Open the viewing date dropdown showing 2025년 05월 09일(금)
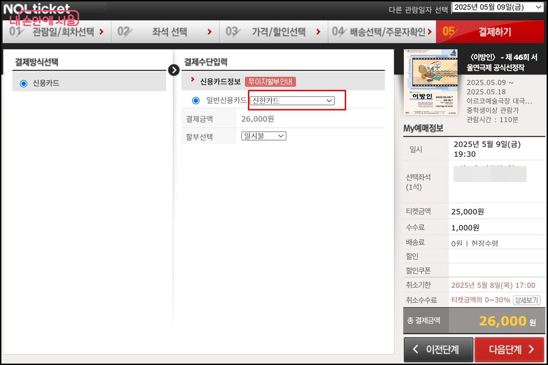 (x=498, y=7)
